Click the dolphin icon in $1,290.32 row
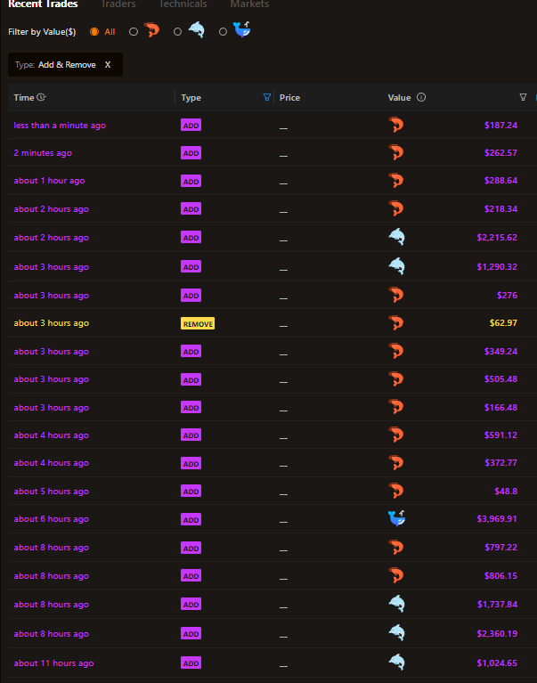The image size is (537, 683). (x=397, y=266)
